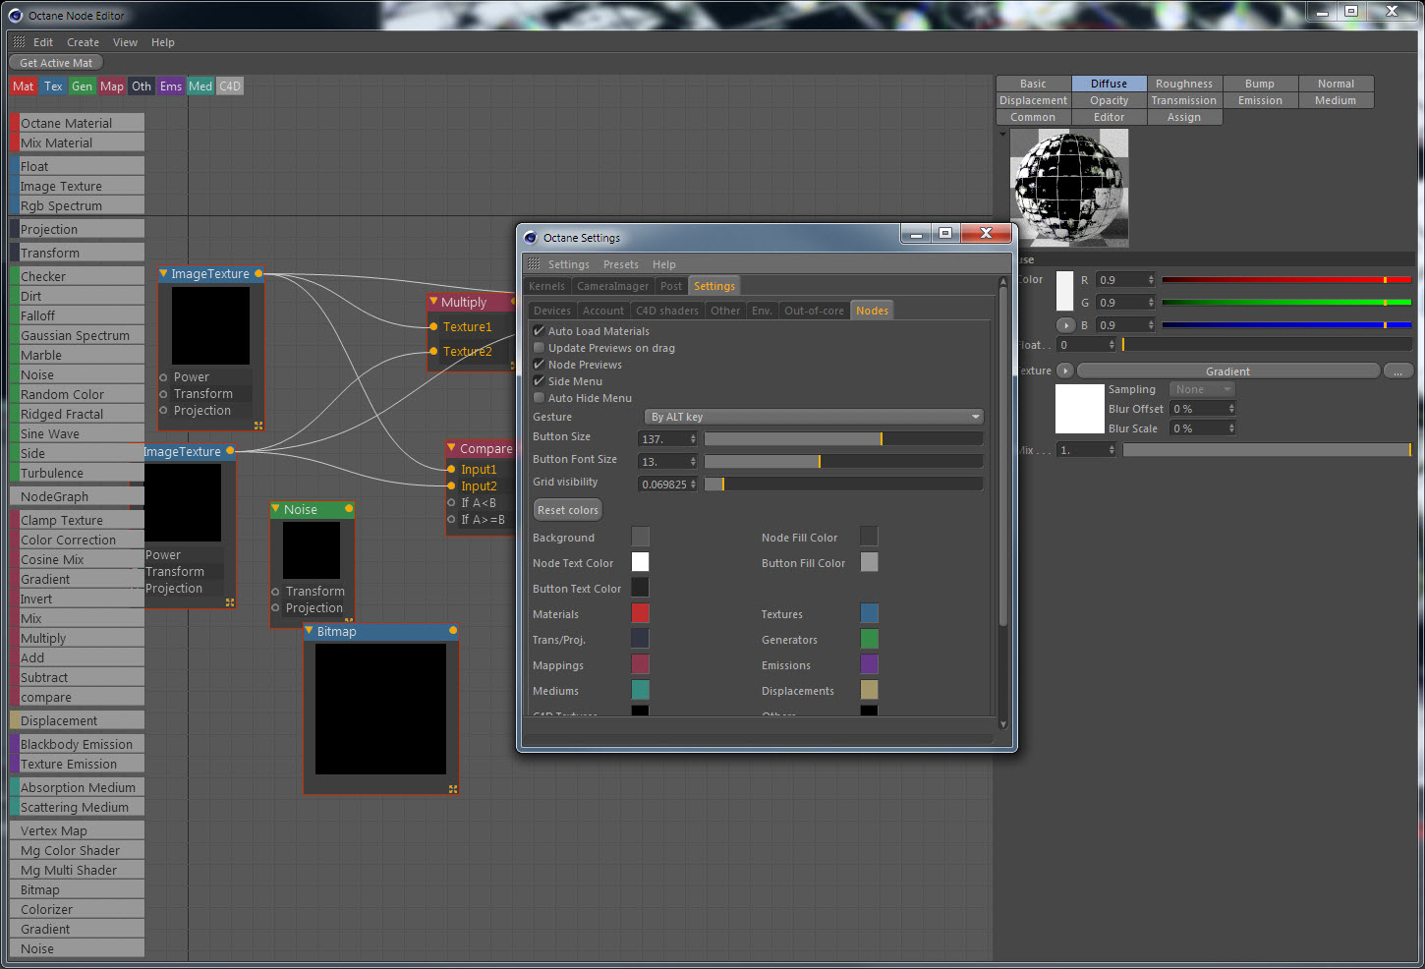
Task: Click the Octane logo in Octane Settings title bar
Action: pos(531,237)
